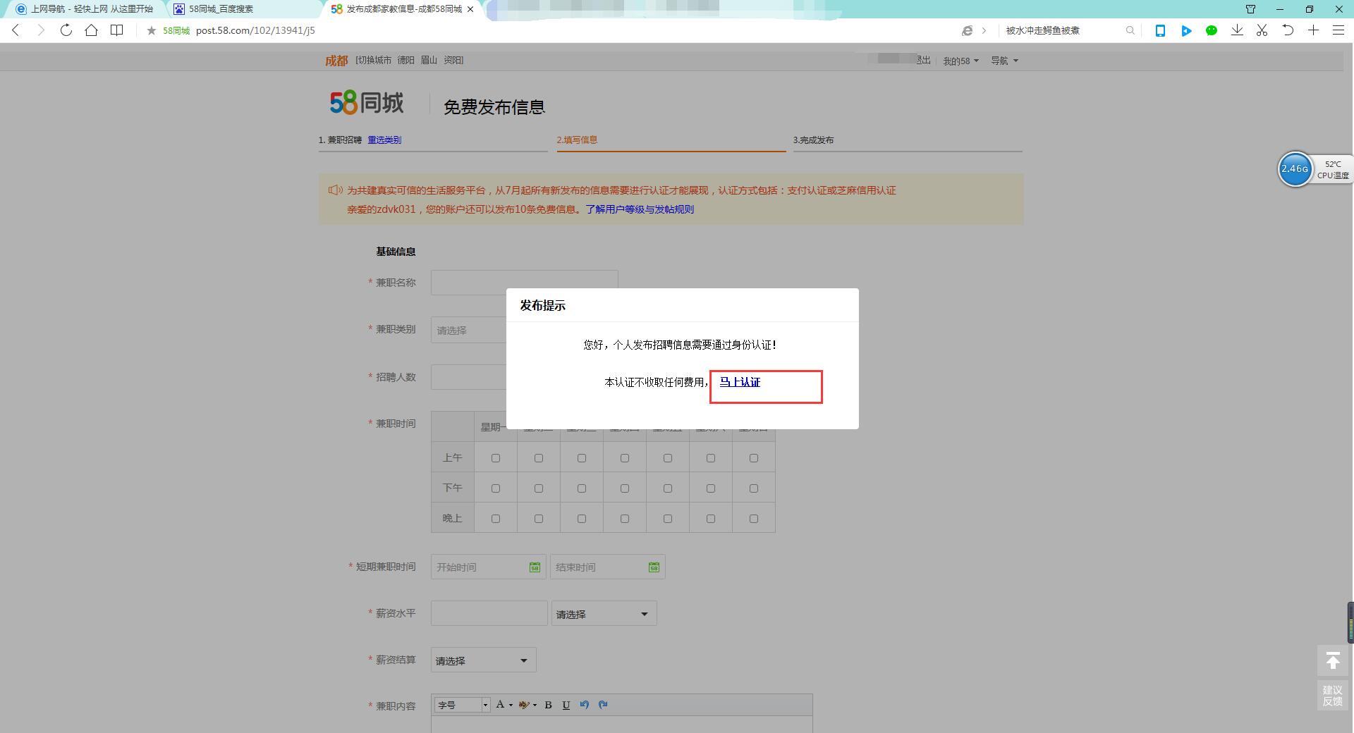Open new tab with plus icon
Screen dimensions: 1354x733
tap(1313, 30)
